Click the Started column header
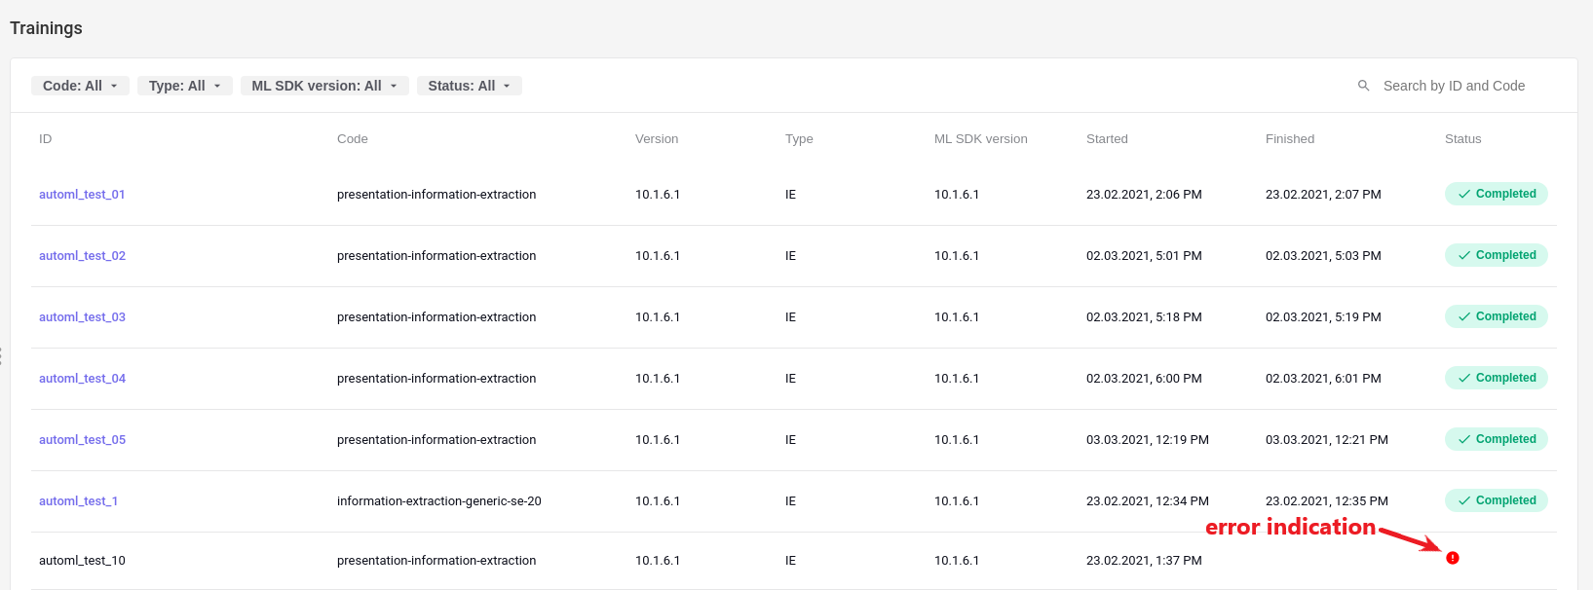The height and width of the screenshot is (590, 1593). click(x=1107, y=139)
